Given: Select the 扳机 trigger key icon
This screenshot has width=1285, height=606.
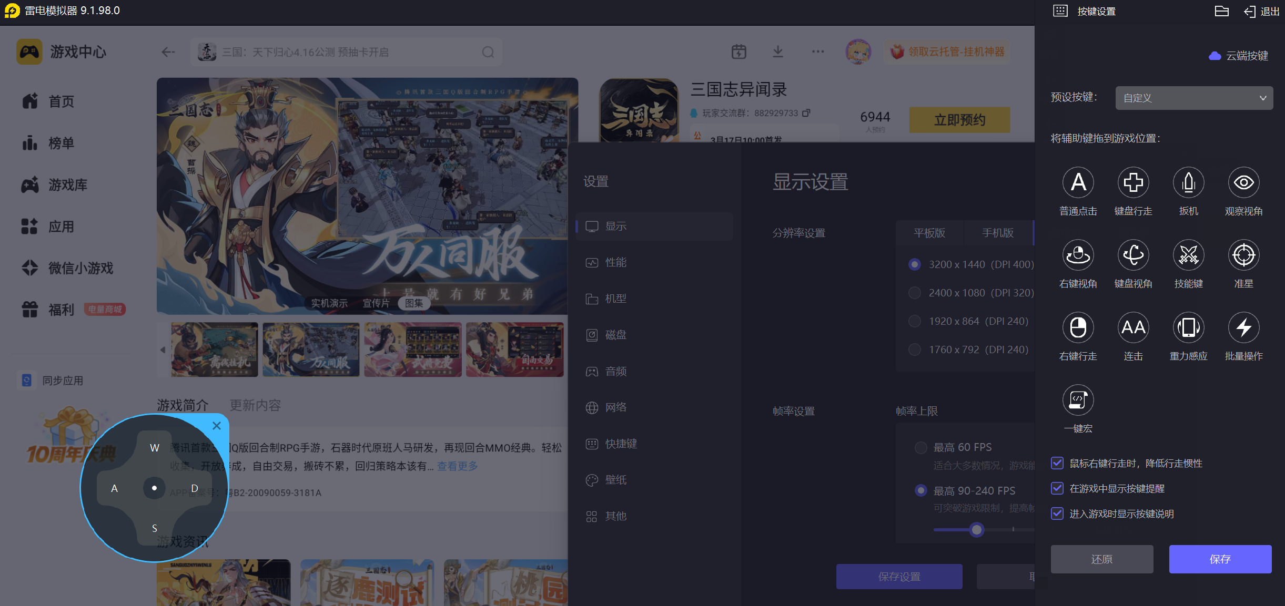Looking at the screenshot, I should coord(1188,183).
